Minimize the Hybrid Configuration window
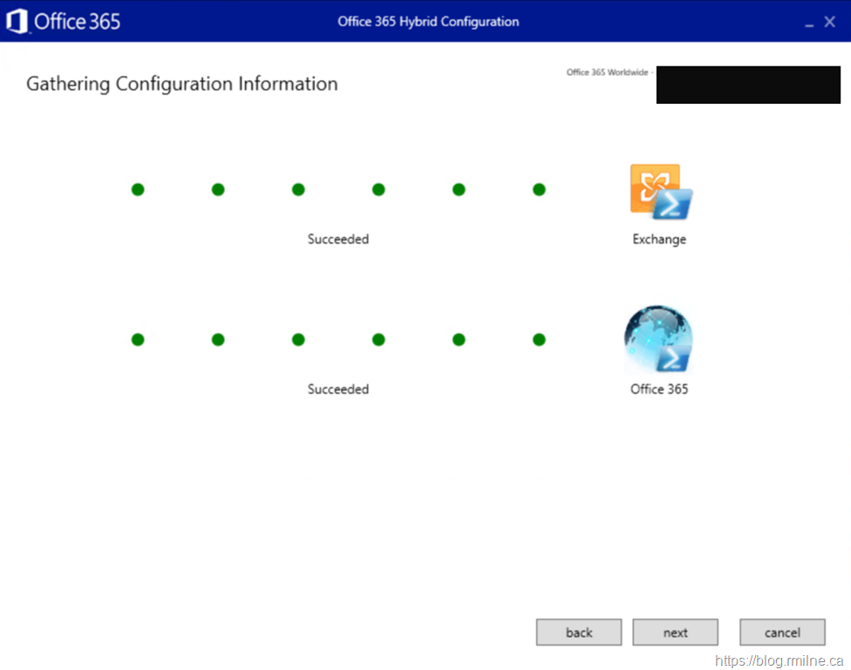Image resolution: width=851 pixels, height=670 pixels. [x=810, y=24]
